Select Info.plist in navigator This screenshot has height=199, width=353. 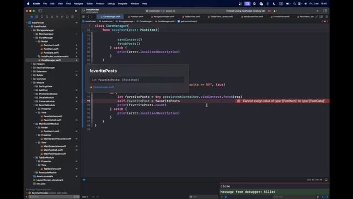(41, 184)
